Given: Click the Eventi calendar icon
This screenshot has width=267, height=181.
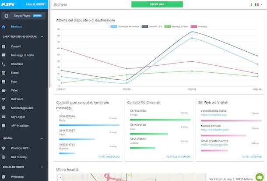Looking at the screenshot, I should click(4, 73).
